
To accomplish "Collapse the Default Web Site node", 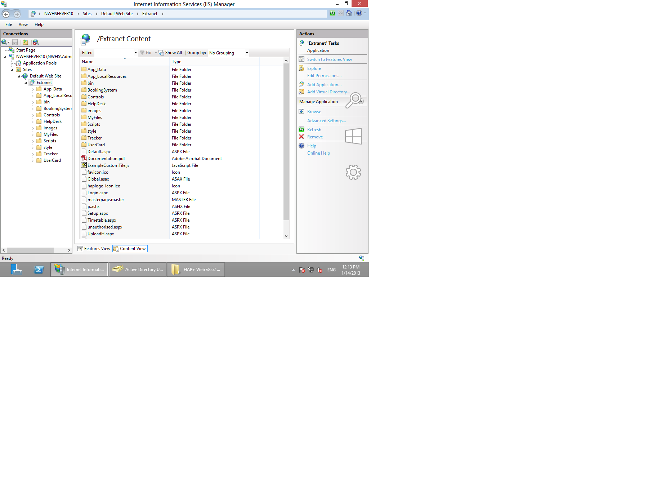I will pos(18,76).
